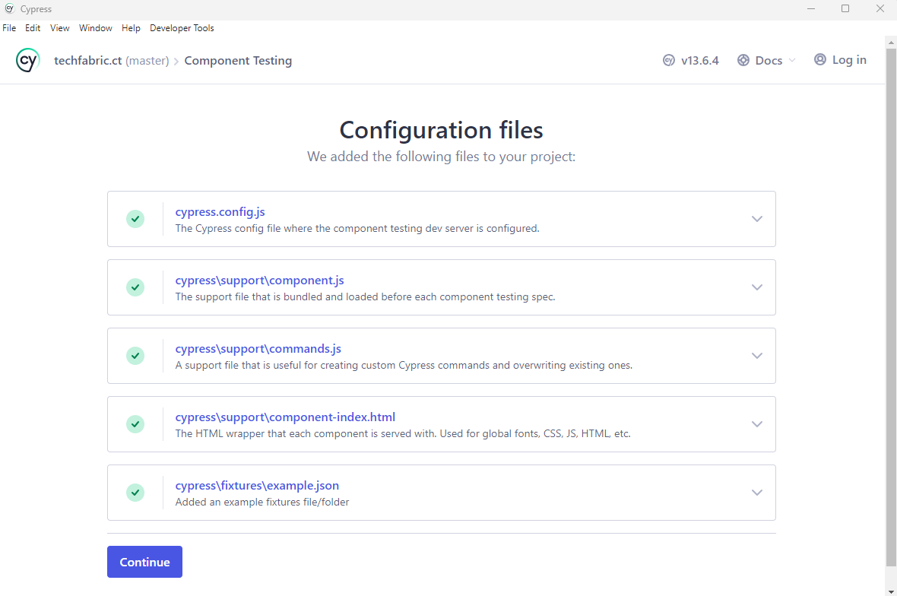Click the scrollbar up arrow

(891, 42)
